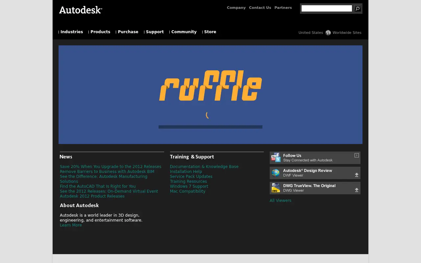The width and height of the screenshot is (421, 263).
Task: Open Documentation & Knowledge Base link
Action: (204, 167)
